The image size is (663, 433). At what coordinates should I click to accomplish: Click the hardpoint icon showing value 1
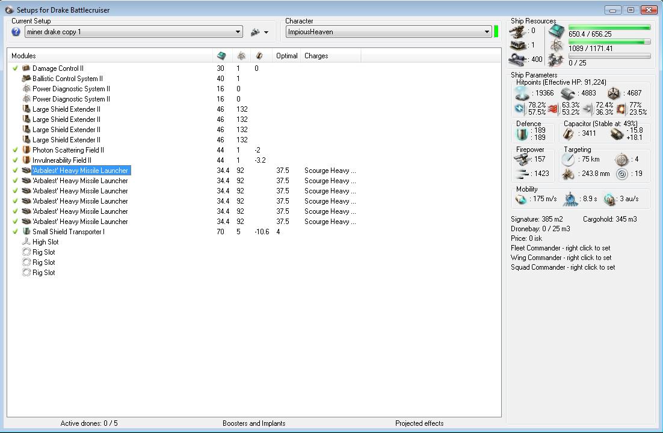518,45
